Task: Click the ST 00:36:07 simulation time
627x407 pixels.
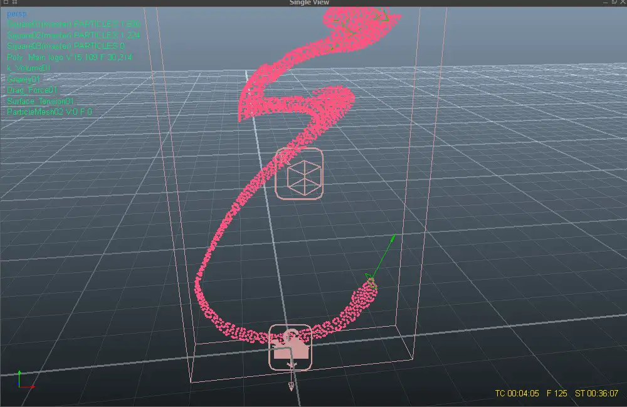Action: (x=596, y=393)
